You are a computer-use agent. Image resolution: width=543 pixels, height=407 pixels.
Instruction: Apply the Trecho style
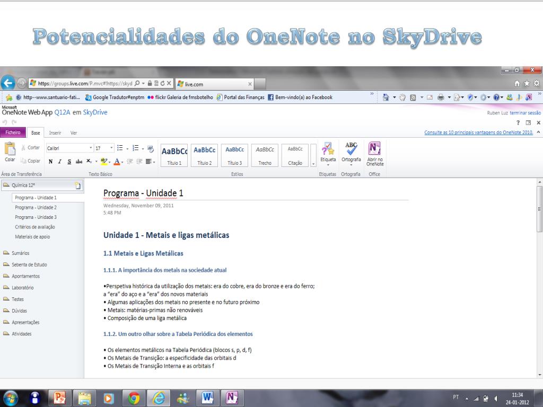(265, 155)
